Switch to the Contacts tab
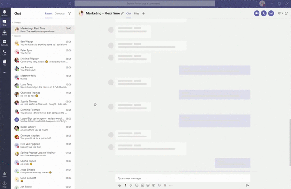The width and height of the screenshot is (291, 189). pos(60,14)
